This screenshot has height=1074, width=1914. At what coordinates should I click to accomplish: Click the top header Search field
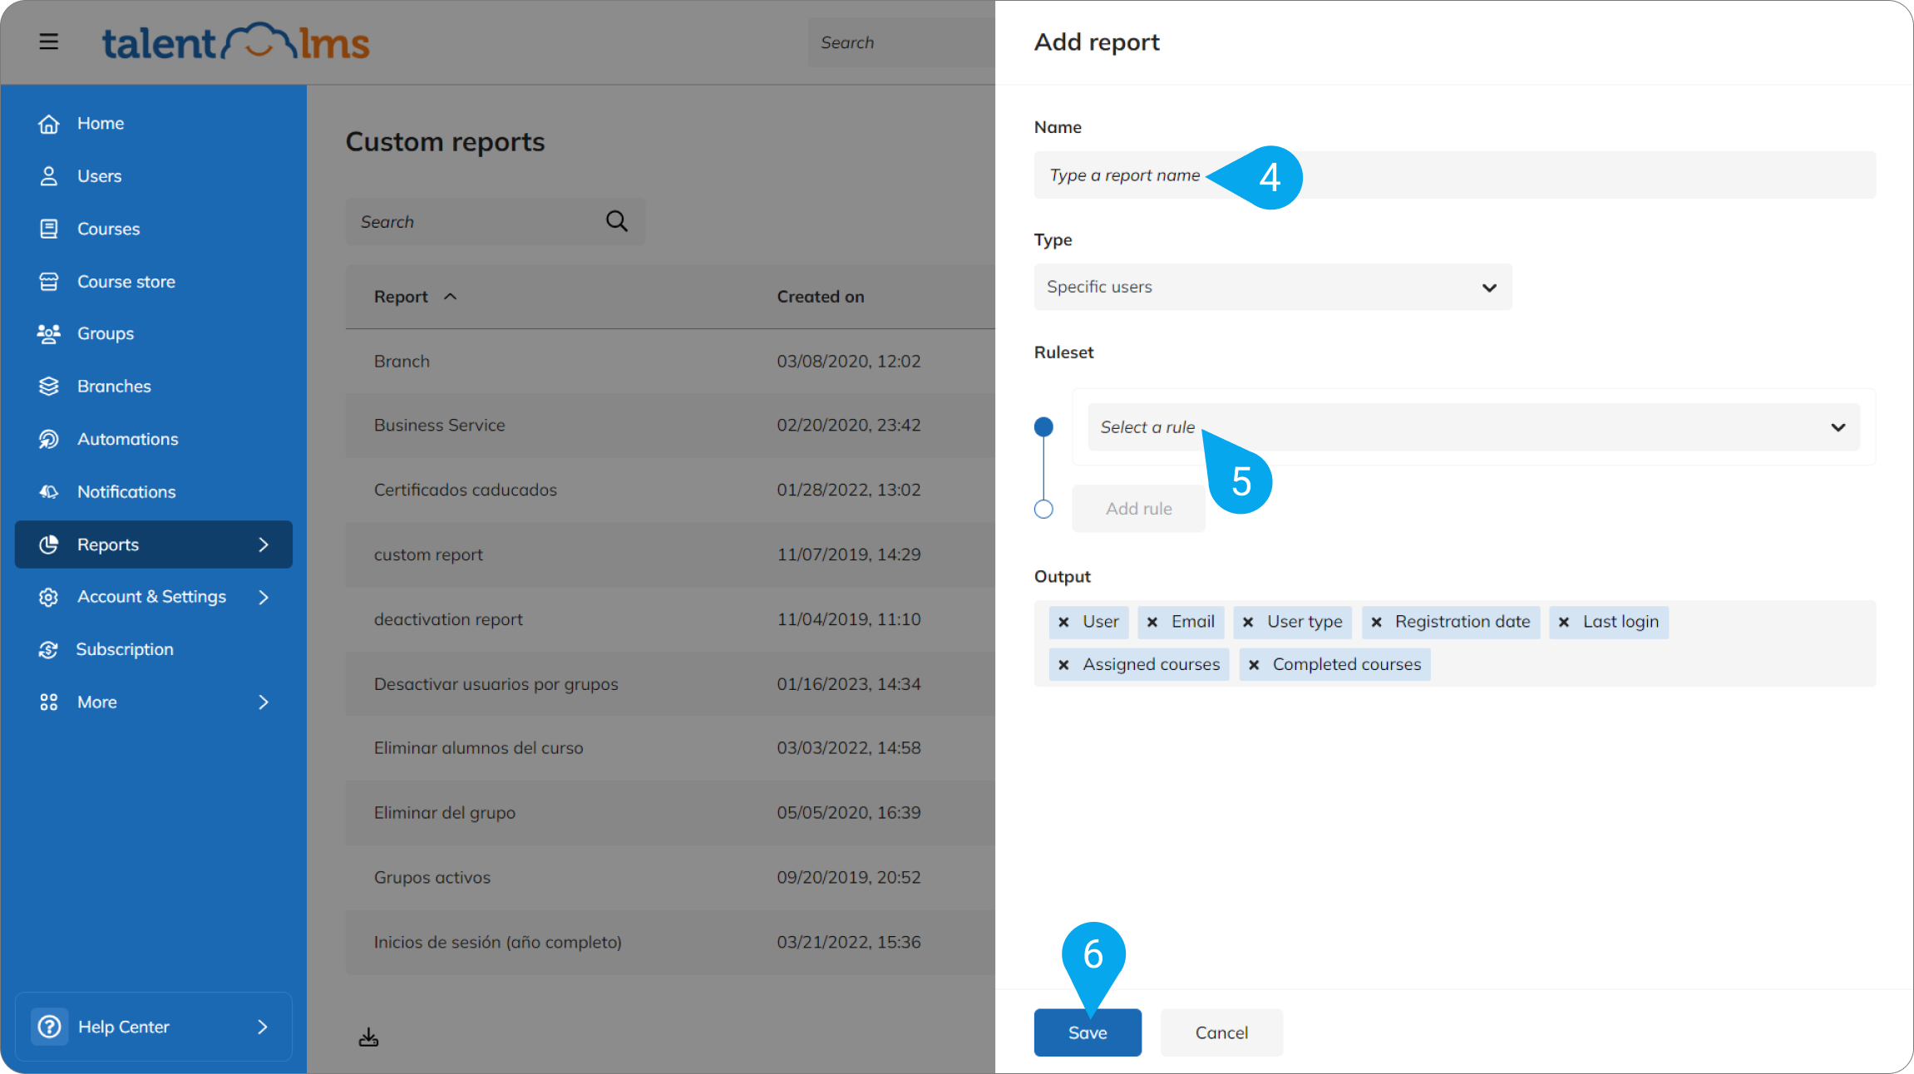(x=901, y=42)
